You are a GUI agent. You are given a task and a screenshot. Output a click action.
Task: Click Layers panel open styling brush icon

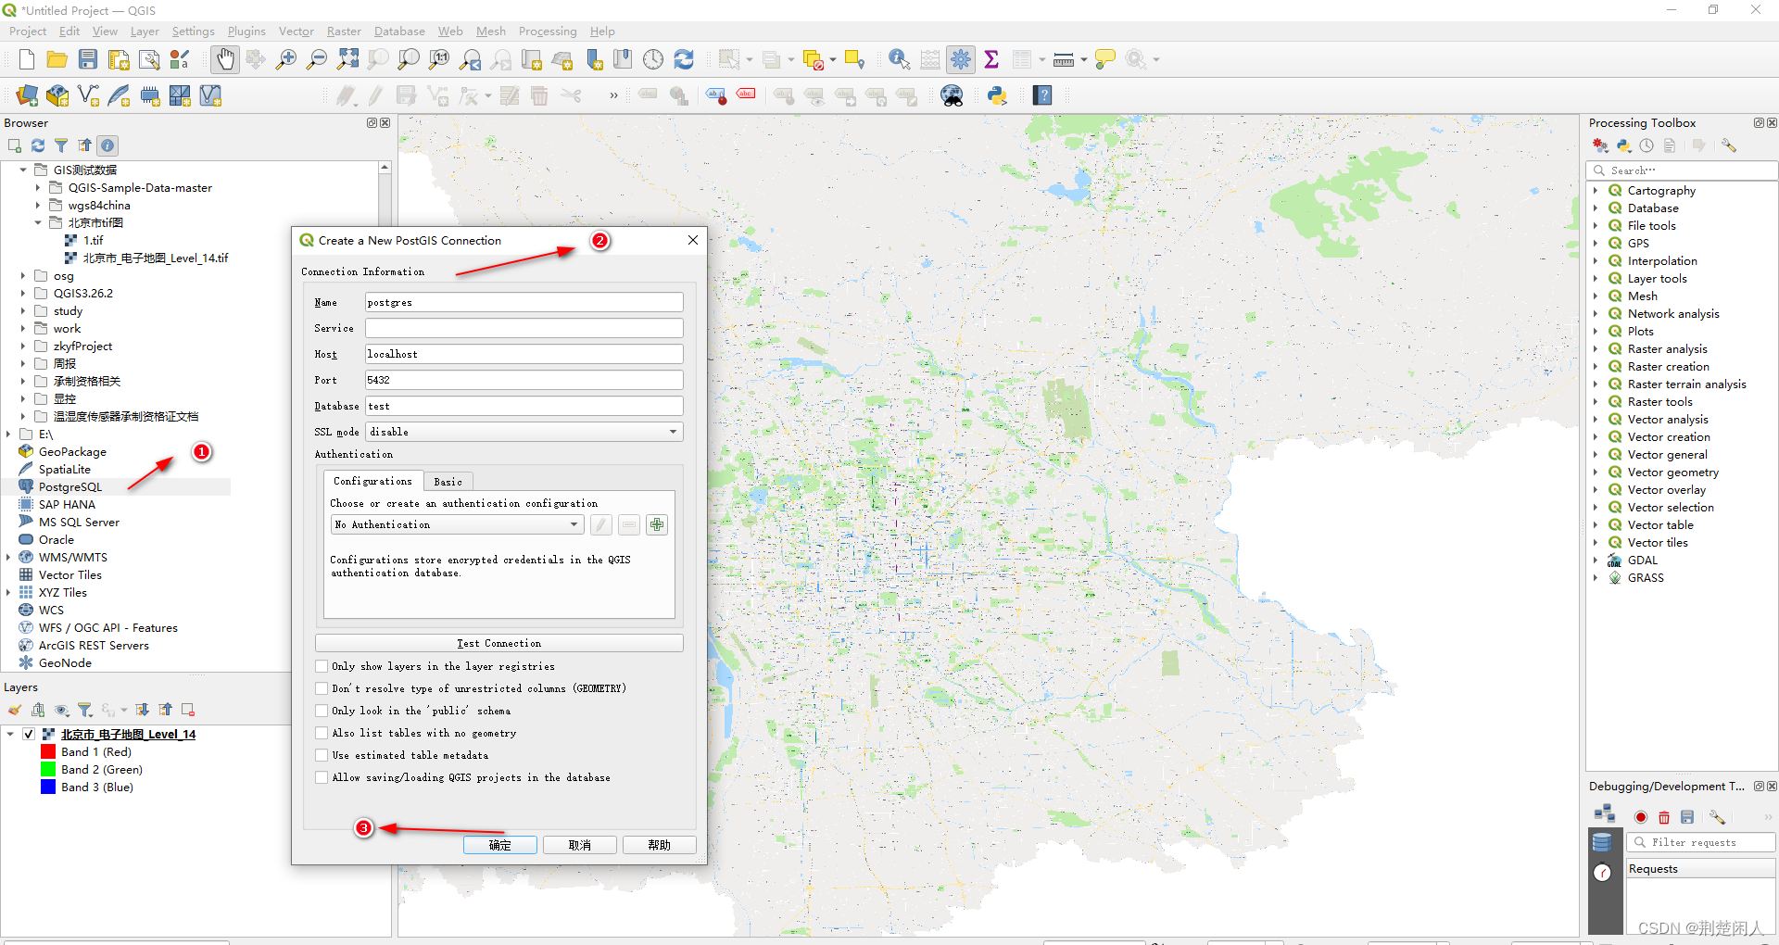coord(15,710)
